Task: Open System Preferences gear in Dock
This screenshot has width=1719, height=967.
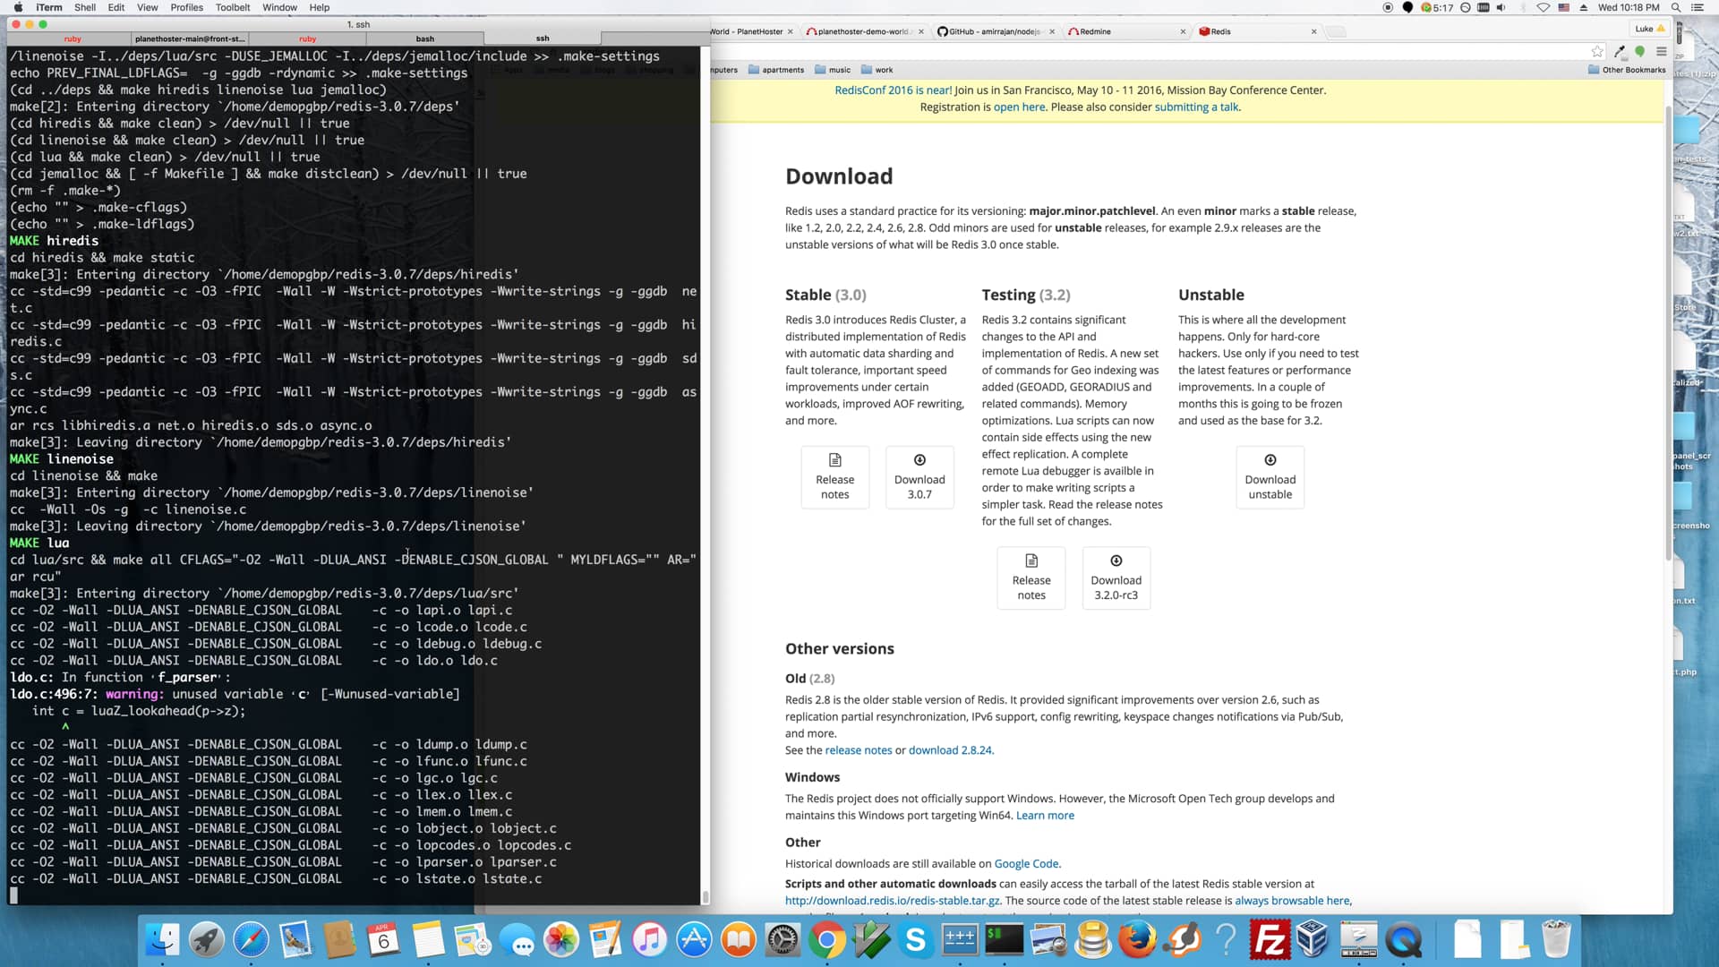Action: tap(783, 940)
